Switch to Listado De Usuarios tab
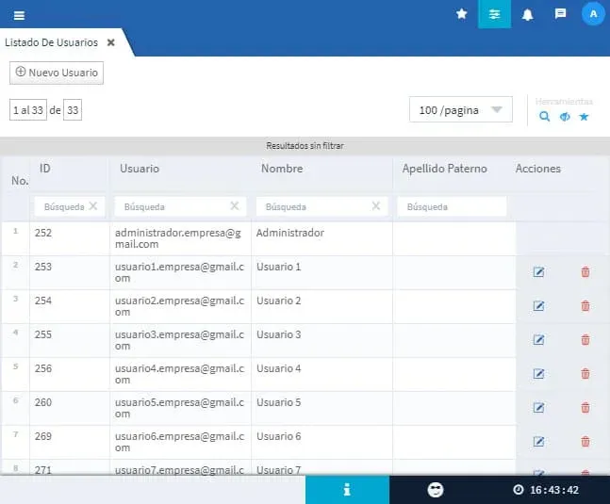The height and width of the screenshot is (504, 610). click(52, 42)
